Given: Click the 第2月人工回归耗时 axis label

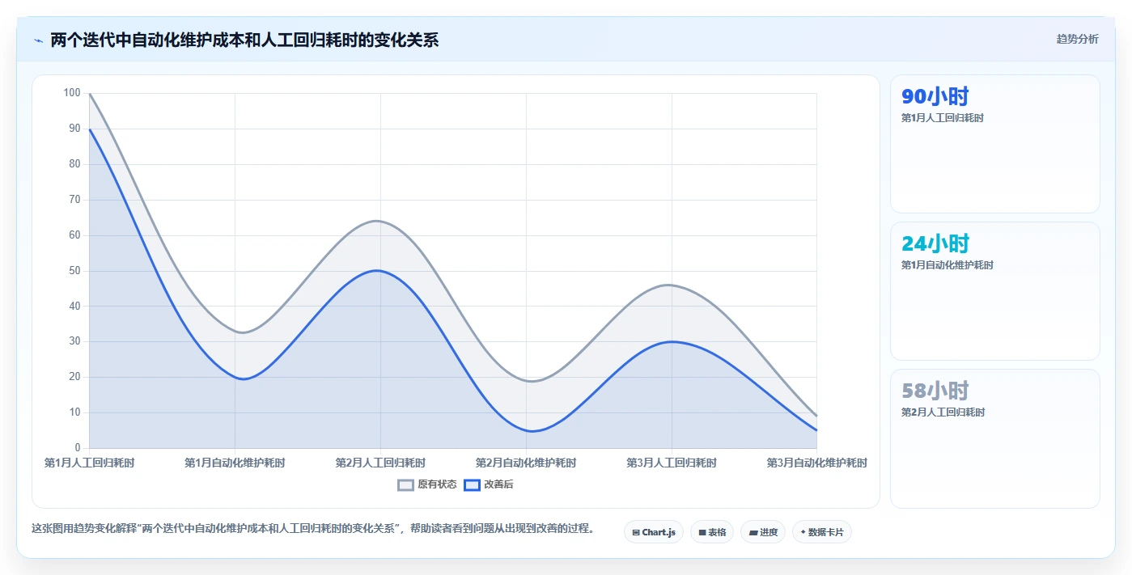Looking at the screenshot, I should (380, 463).
